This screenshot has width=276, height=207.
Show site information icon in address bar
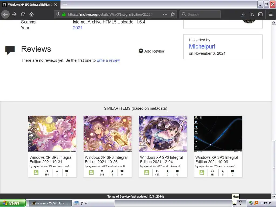point(58,15)
